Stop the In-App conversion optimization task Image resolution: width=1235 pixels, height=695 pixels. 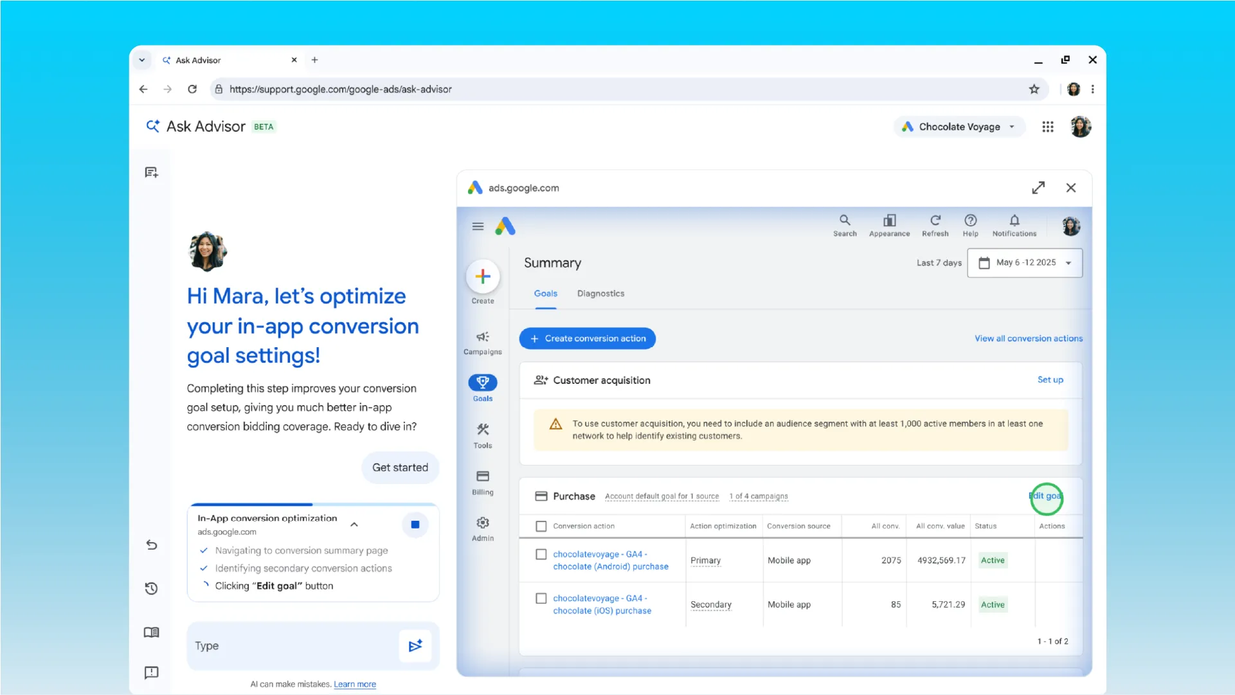[x=415, y=525]
